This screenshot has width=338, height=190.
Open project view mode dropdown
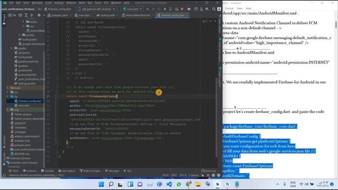coord(12,15)
